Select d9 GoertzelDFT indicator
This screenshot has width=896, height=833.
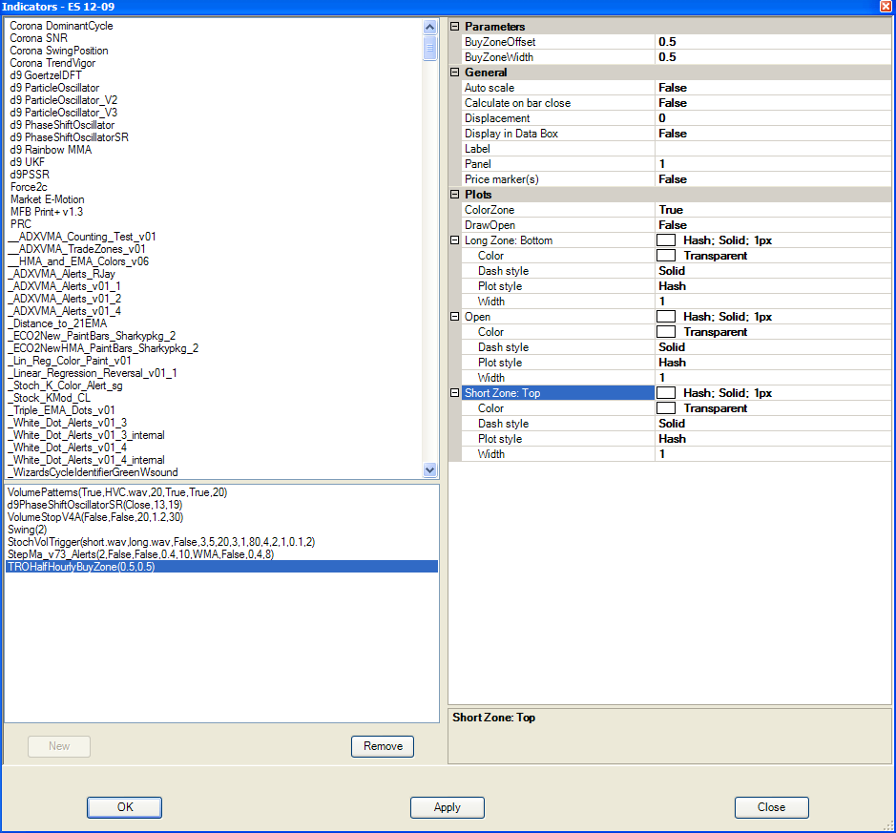click(46, 75)
